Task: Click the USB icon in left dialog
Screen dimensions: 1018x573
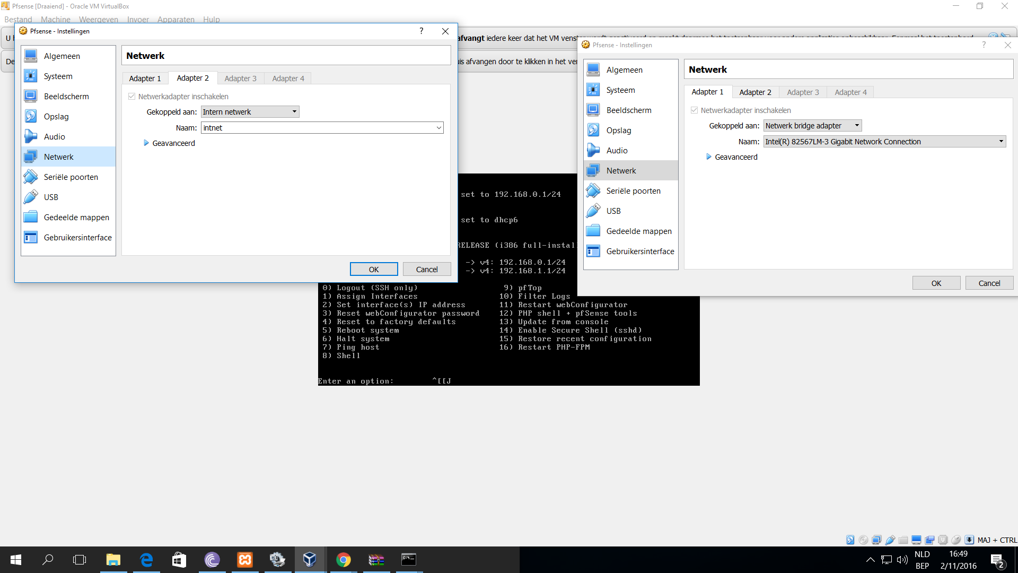Action: pos(31,197)
